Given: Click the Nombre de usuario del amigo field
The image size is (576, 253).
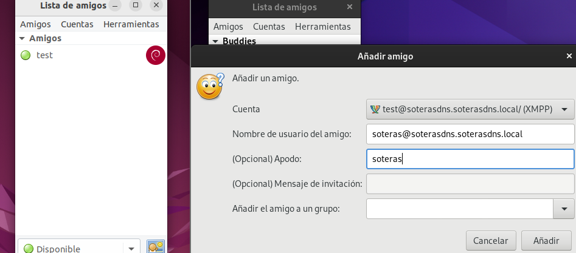Looking at the screenshot, I should pos(470,133).
